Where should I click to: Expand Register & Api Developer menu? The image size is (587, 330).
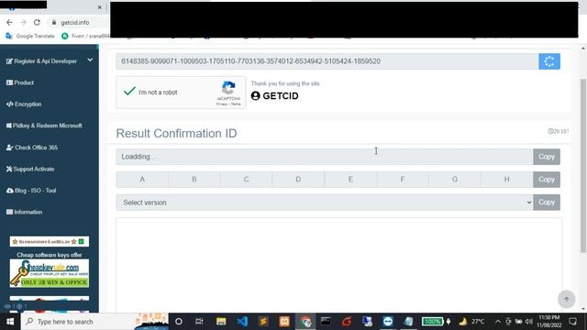[x=49, y=61]
